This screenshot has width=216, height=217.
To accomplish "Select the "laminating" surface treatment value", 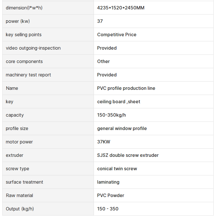I will (x=108, y=182).
